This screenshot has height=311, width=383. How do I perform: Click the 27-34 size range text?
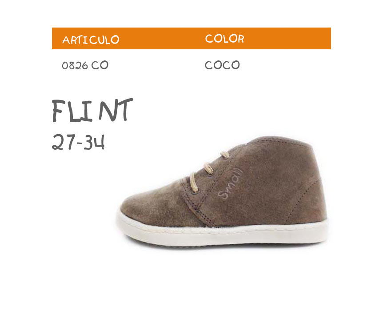[x=78, y=142]
